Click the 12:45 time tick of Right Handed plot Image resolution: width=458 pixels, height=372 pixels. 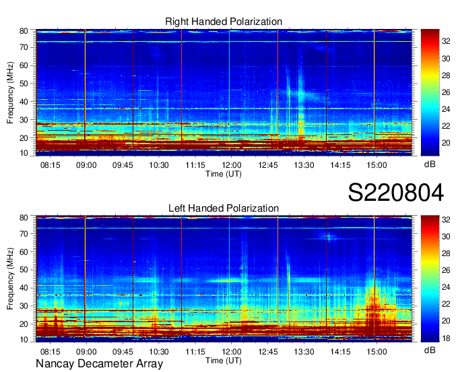pyautogui.click(x=268, y=165)
